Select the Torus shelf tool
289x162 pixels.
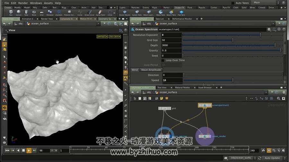coord(34,13)
